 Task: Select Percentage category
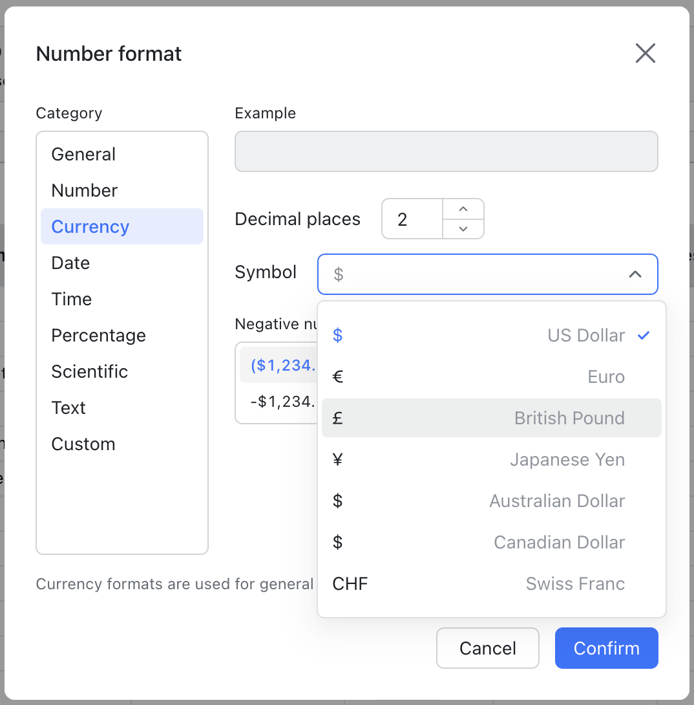[x=98, y=336]
